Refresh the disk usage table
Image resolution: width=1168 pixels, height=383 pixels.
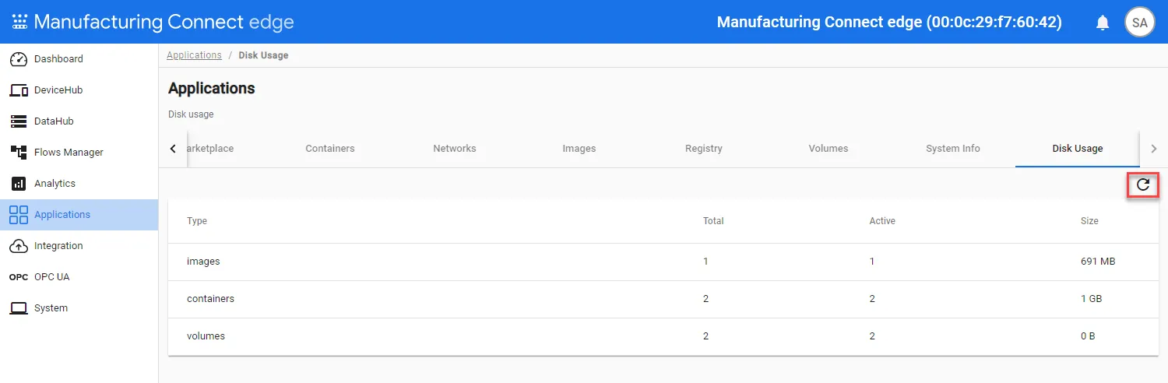1143,184
